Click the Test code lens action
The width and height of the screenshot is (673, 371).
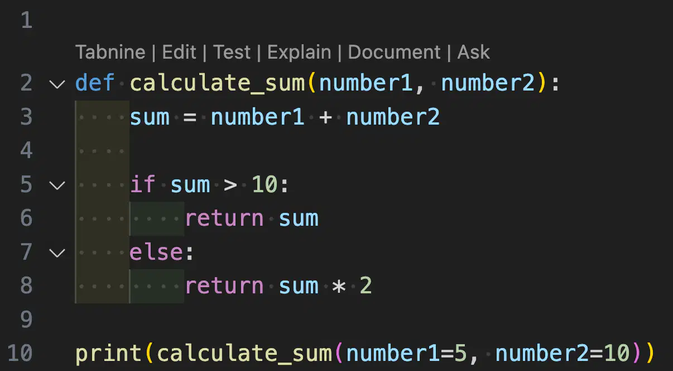(x=232, y=53)
